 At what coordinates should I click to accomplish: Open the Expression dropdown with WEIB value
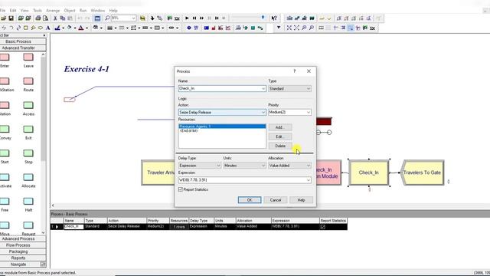coord(309,180)
